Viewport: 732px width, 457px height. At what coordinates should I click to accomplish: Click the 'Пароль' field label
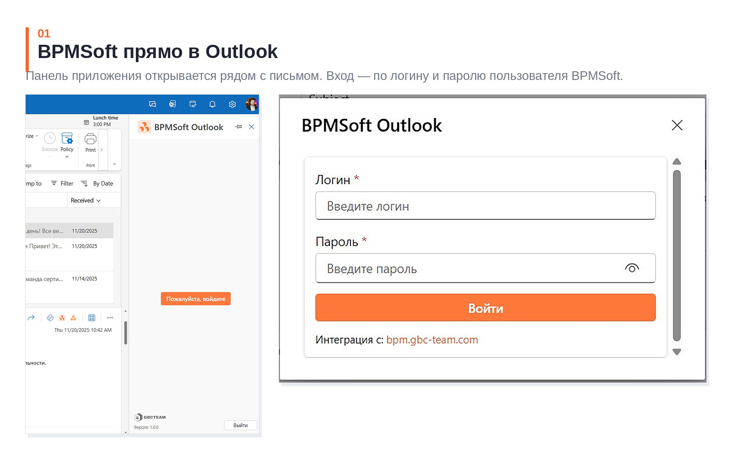point(337,242)
